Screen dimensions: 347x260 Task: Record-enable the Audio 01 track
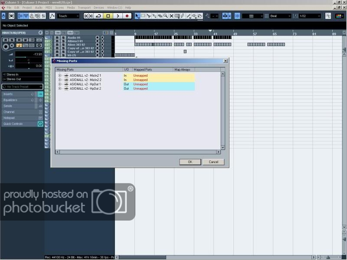pos(97,38)
